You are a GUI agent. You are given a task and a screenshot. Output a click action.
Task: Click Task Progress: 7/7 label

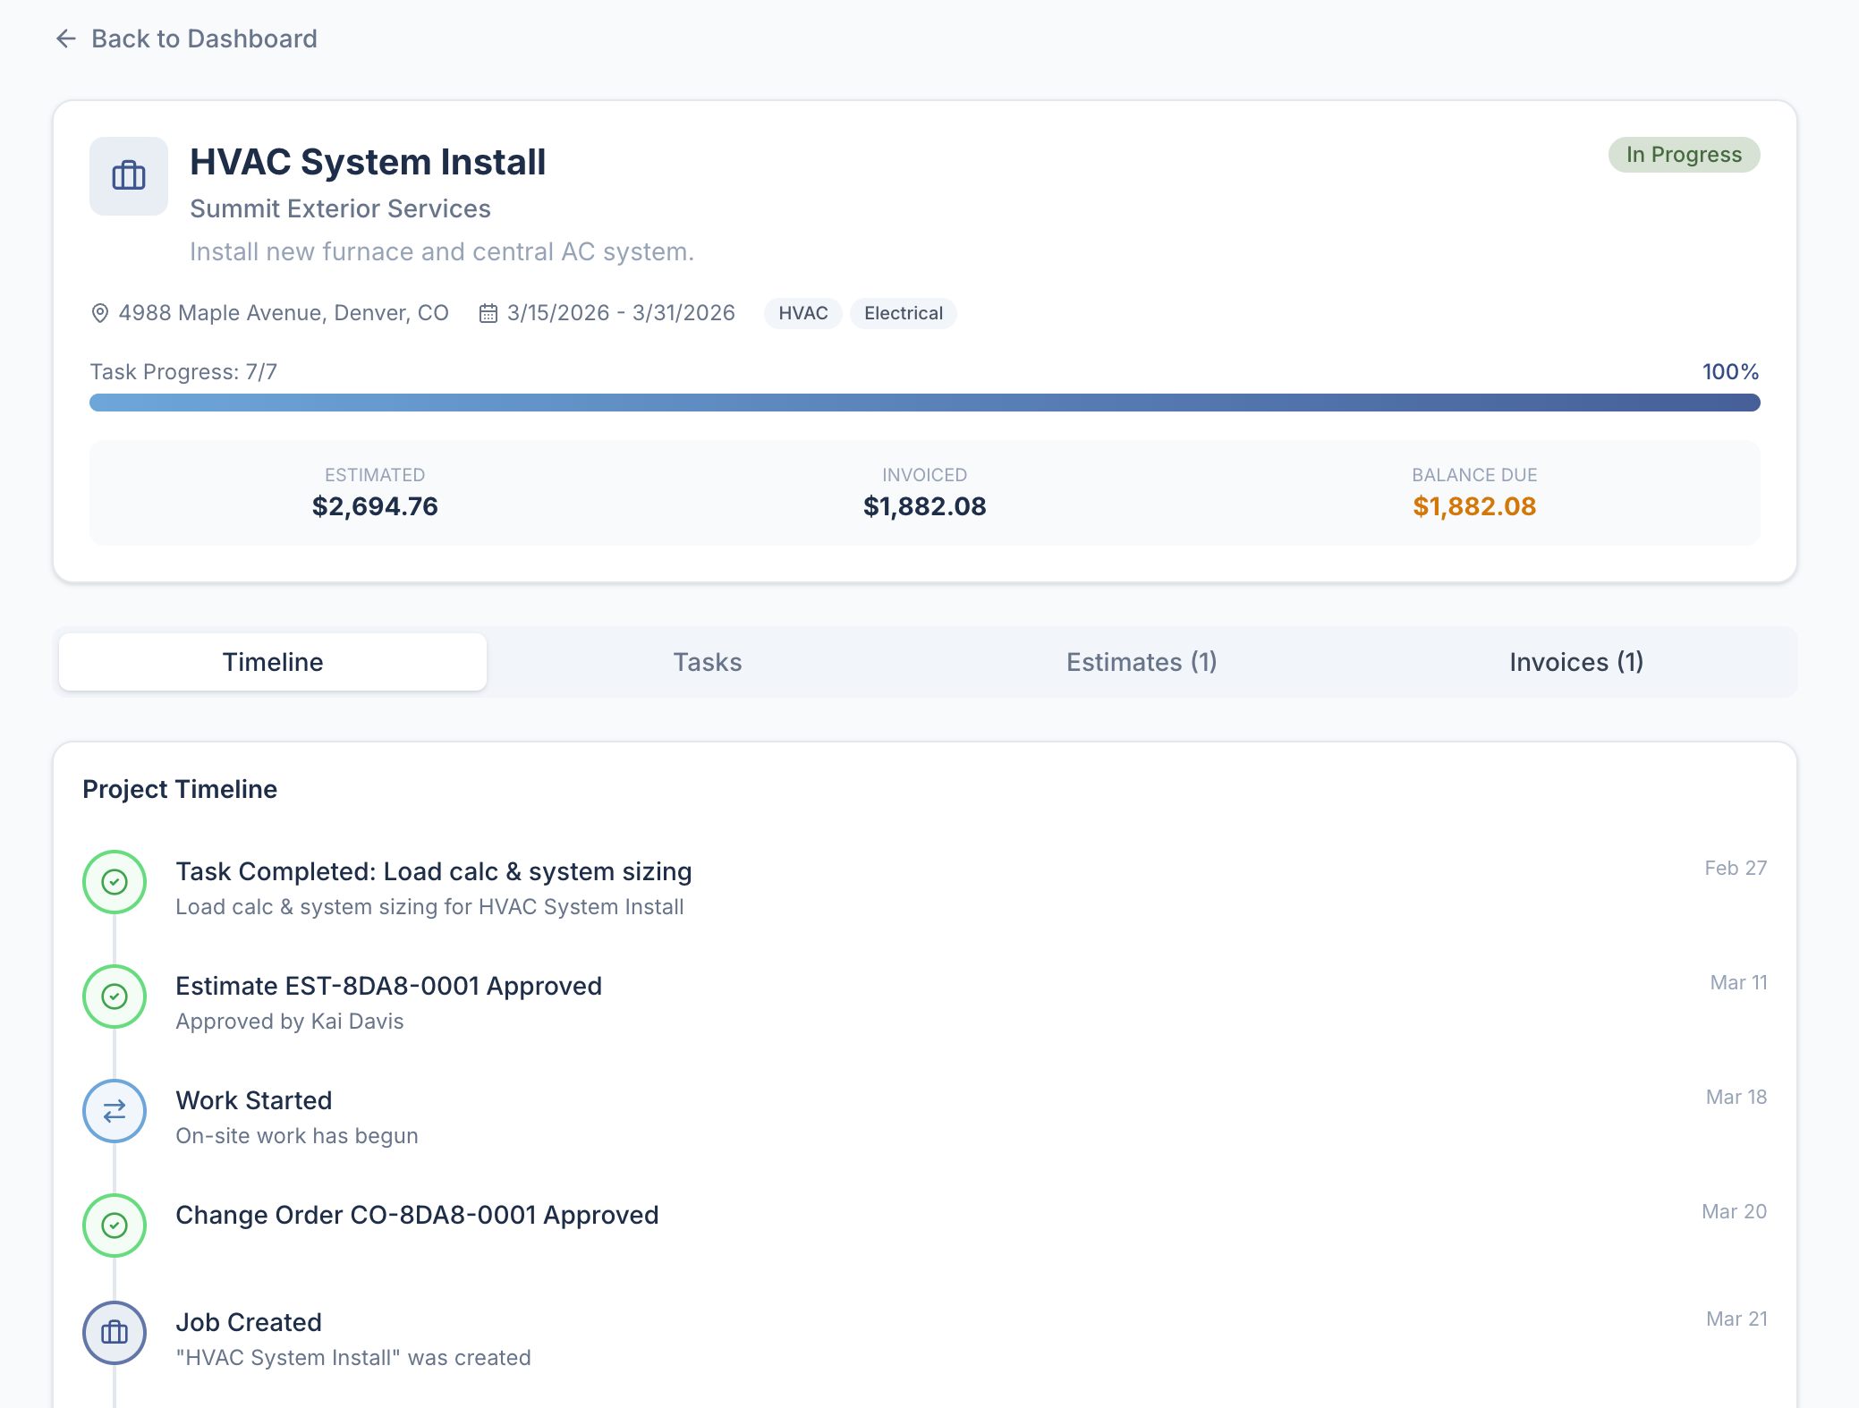[183, 372]
